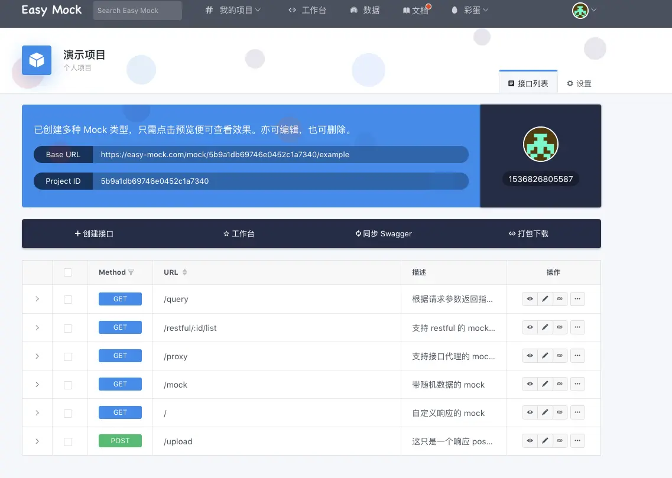Preview the /mock interface
This screenshot has height=478, width=672.
[530, 384]
